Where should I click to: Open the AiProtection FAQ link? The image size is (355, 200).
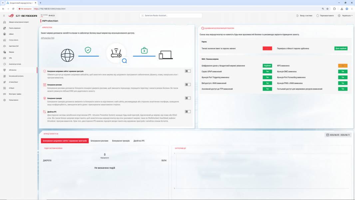(48, 38)
